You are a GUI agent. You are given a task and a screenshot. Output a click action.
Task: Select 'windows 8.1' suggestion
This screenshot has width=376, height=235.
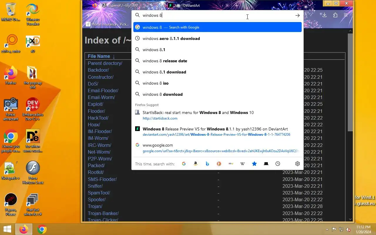[217, 50]
